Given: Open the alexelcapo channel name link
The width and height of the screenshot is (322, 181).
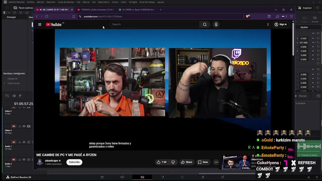Looking at the screenshot, I should pos(52,161).
